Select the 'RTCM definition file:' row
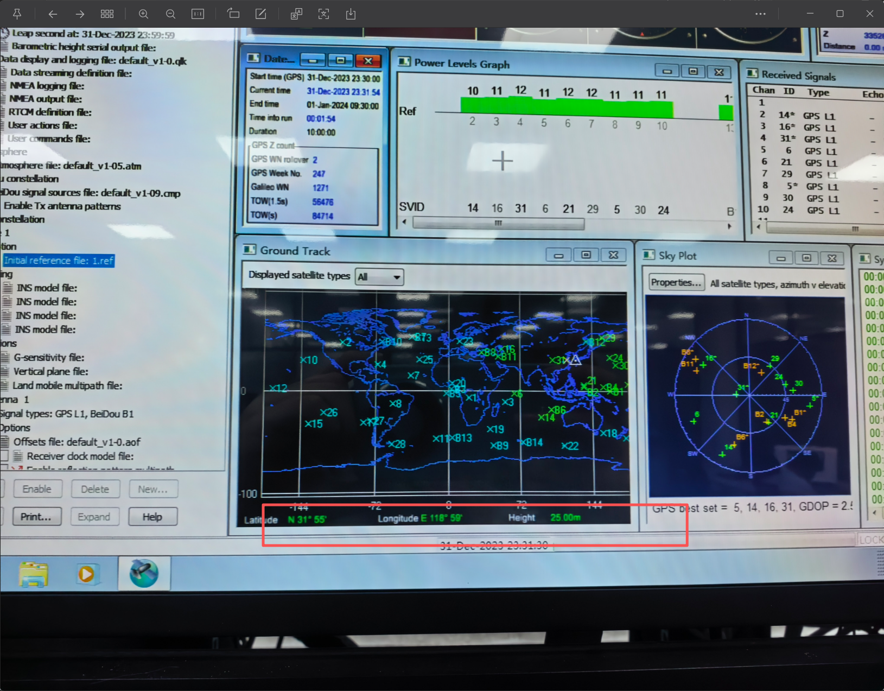Screen dimensions: 884x691 tap(50, 112)
